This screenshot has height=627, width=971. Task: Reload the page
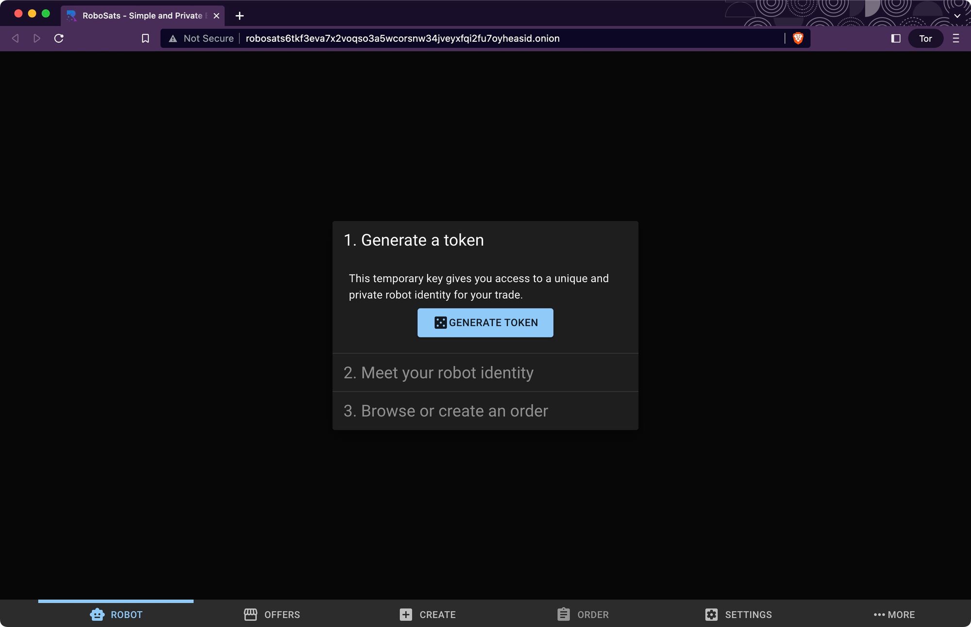[59, 38]
